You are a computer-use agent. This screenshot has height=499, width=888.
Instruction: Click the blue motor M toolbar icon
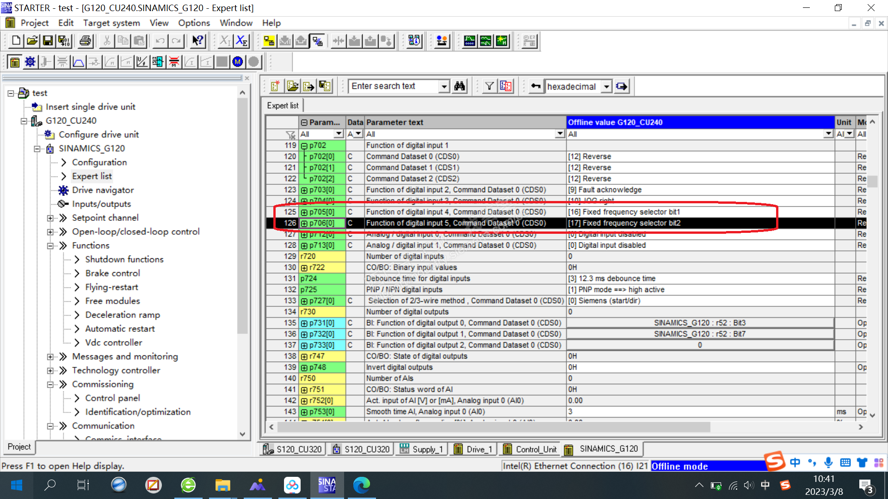tap(238, 62)
